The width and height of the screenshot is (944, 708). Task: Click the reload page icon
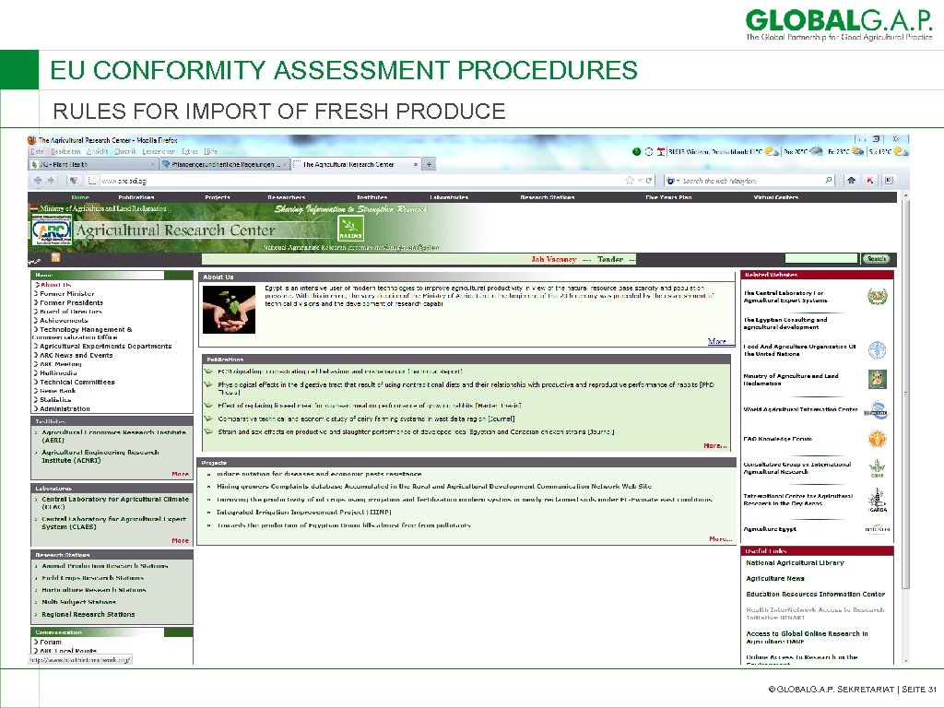649,180
